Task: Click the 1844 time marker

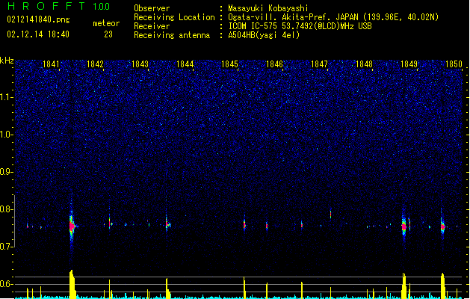Action: click(x=185, y=64)
